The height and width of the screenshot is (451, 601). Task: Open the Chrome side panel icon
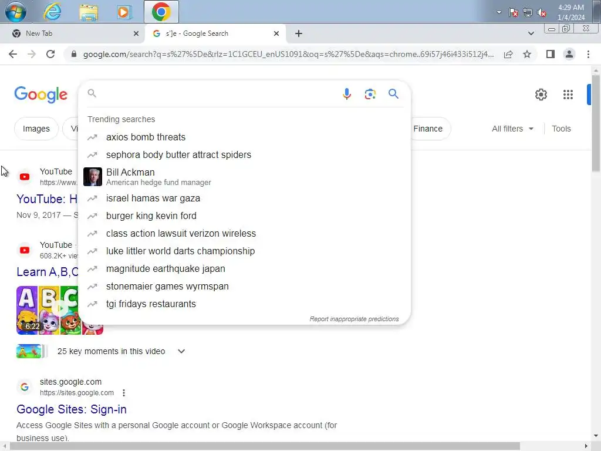pos(551,54)
